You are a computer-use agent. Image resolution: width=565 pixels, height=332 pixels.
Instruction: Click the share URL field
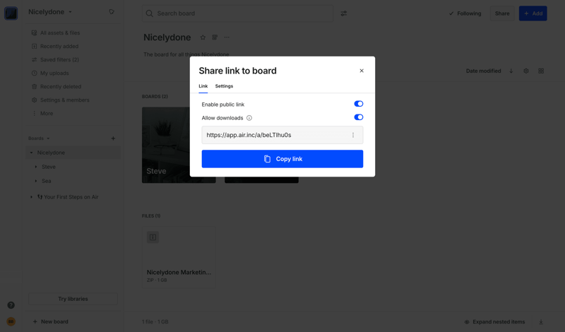[282, 135]
